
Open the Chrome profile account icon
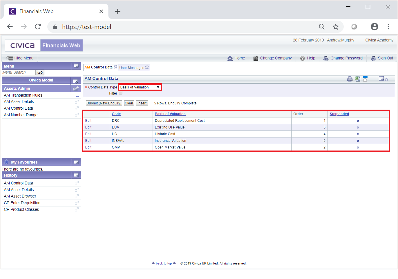click(375, 27)
